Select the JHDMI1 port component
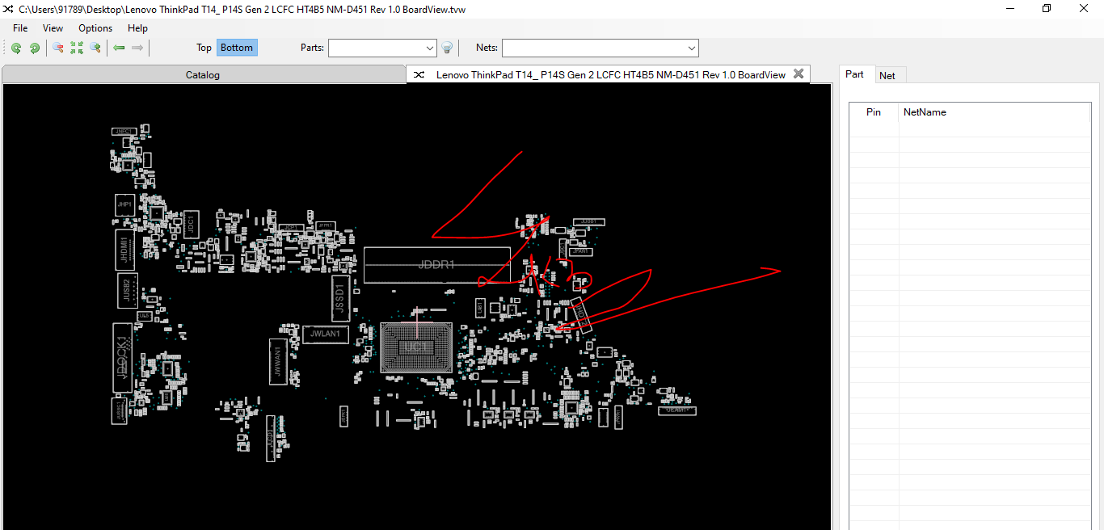Image resolution: width=1104 pixels, height=530 pixels. (x=124, y=250)
